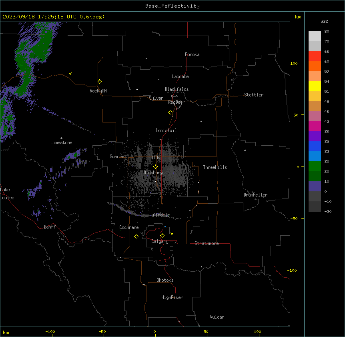Click the orange 60 dBZ legend swatch

pyautogui.click(x=315, y=66)
